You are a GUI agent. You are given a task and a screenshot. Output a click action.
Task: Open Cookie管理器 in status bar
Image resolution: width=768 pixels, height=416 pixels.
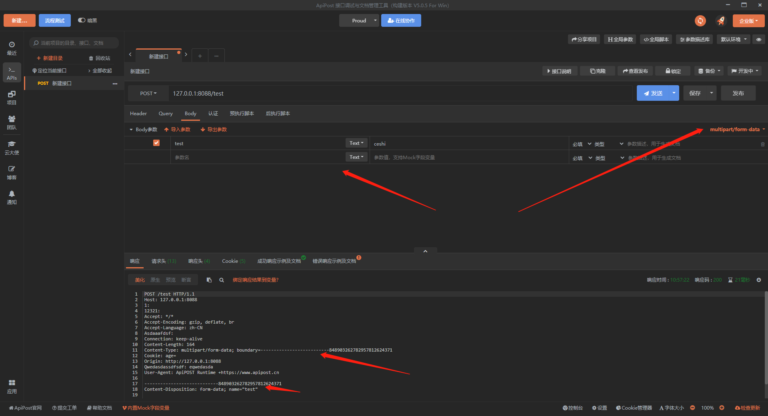point(634,408)
